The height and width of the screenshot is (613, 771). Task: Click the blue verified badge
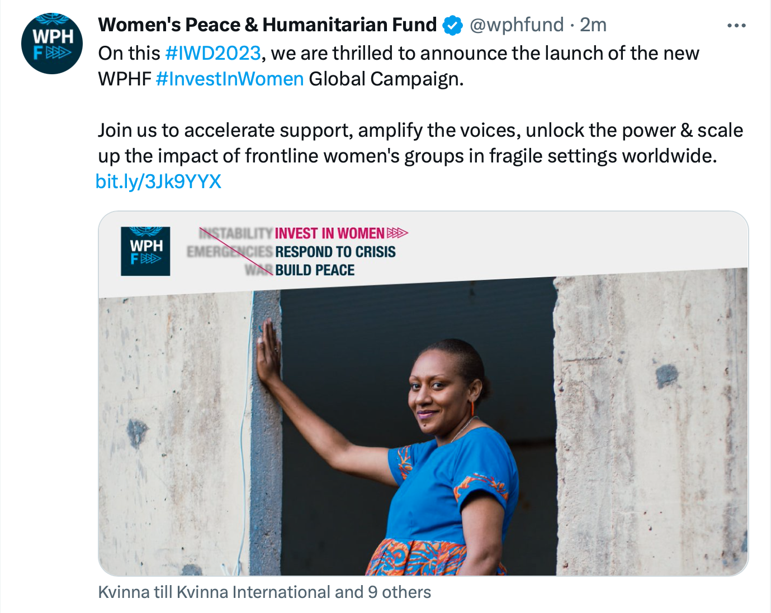tap(452, 26)
